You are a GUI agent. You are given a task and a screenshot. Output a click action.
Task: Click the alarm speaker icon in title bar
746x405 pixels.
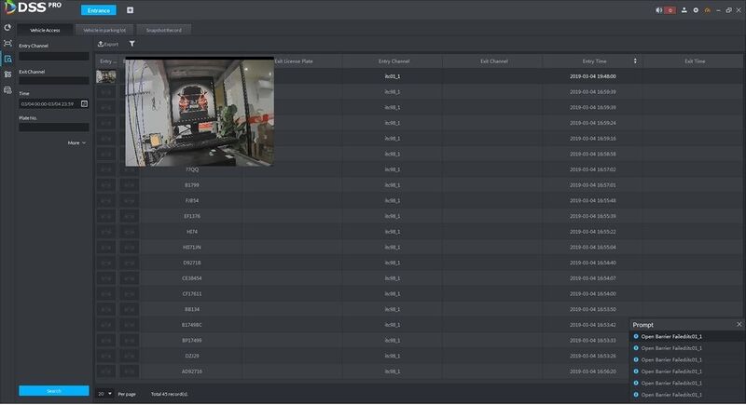click(x=659, y=10)
